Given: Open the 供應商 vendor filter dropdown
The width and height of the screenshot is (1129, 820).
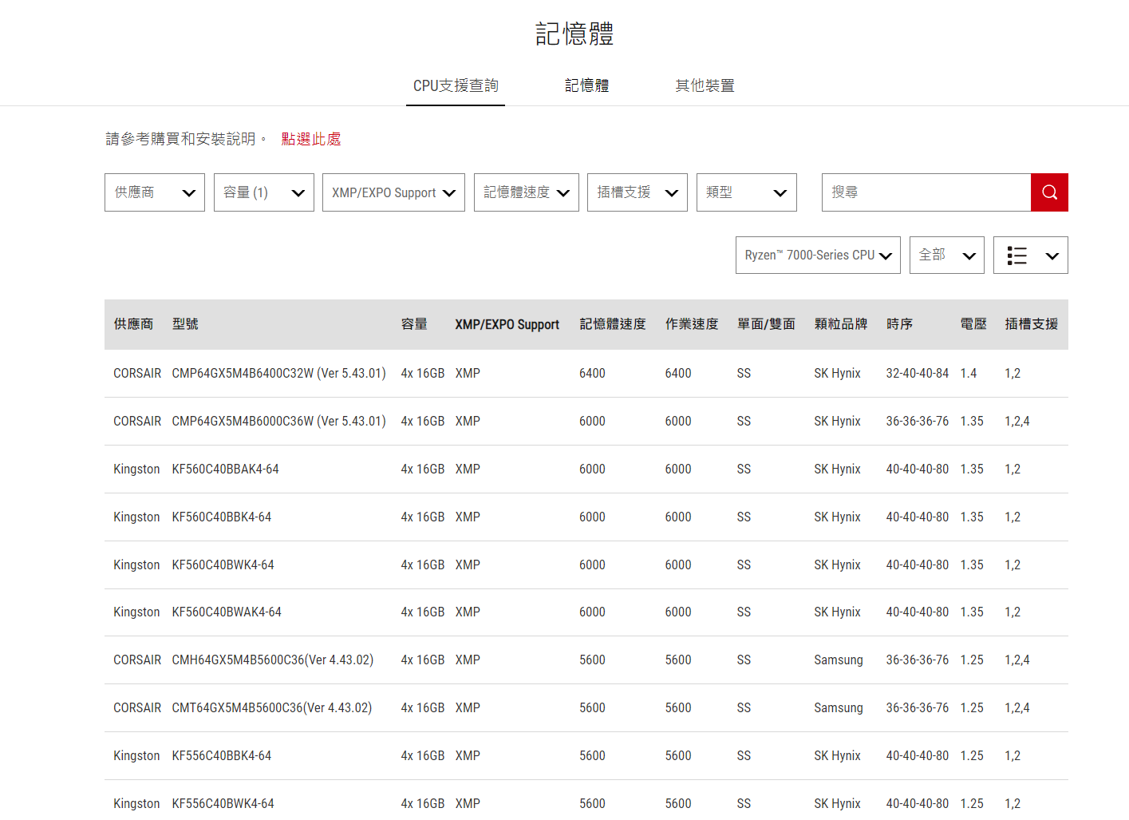Looking at the screenshot, I should (x=155, y=192).
